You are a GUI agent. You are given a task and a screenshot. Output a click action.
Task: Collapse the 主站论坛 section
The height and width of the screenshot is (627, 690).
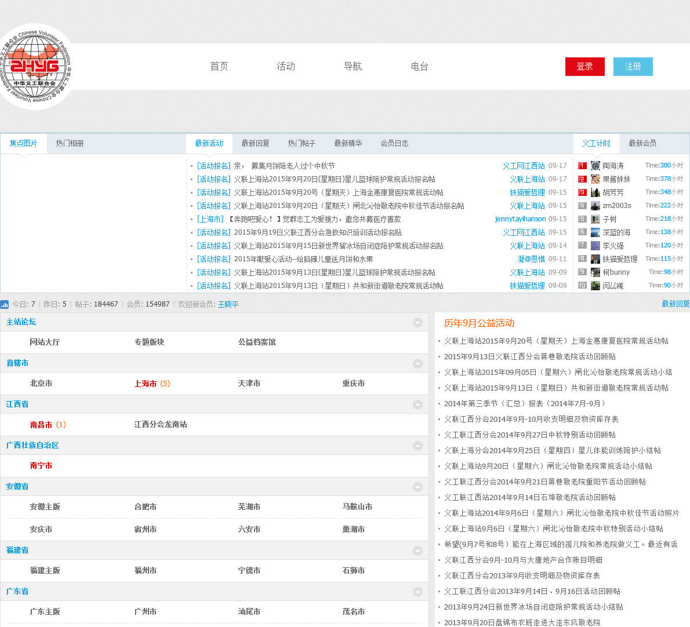(417, 322)
